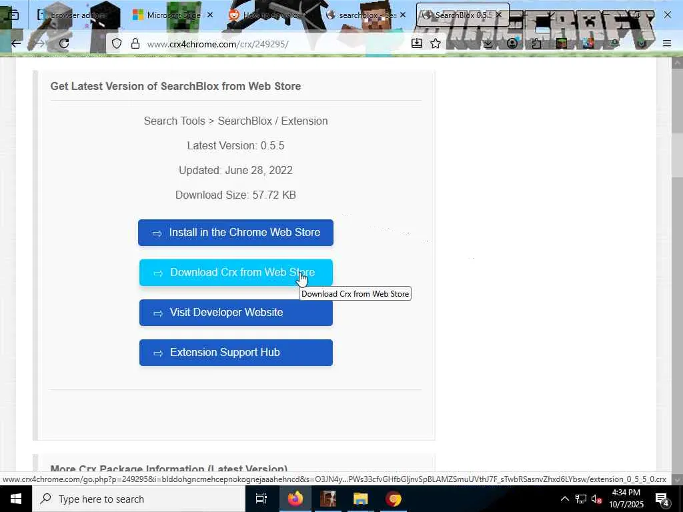Image resolution: width=683 pixels, height=512 pixels.
Task: Open the Firefox account avatar icon
Action: click(512, 43)
